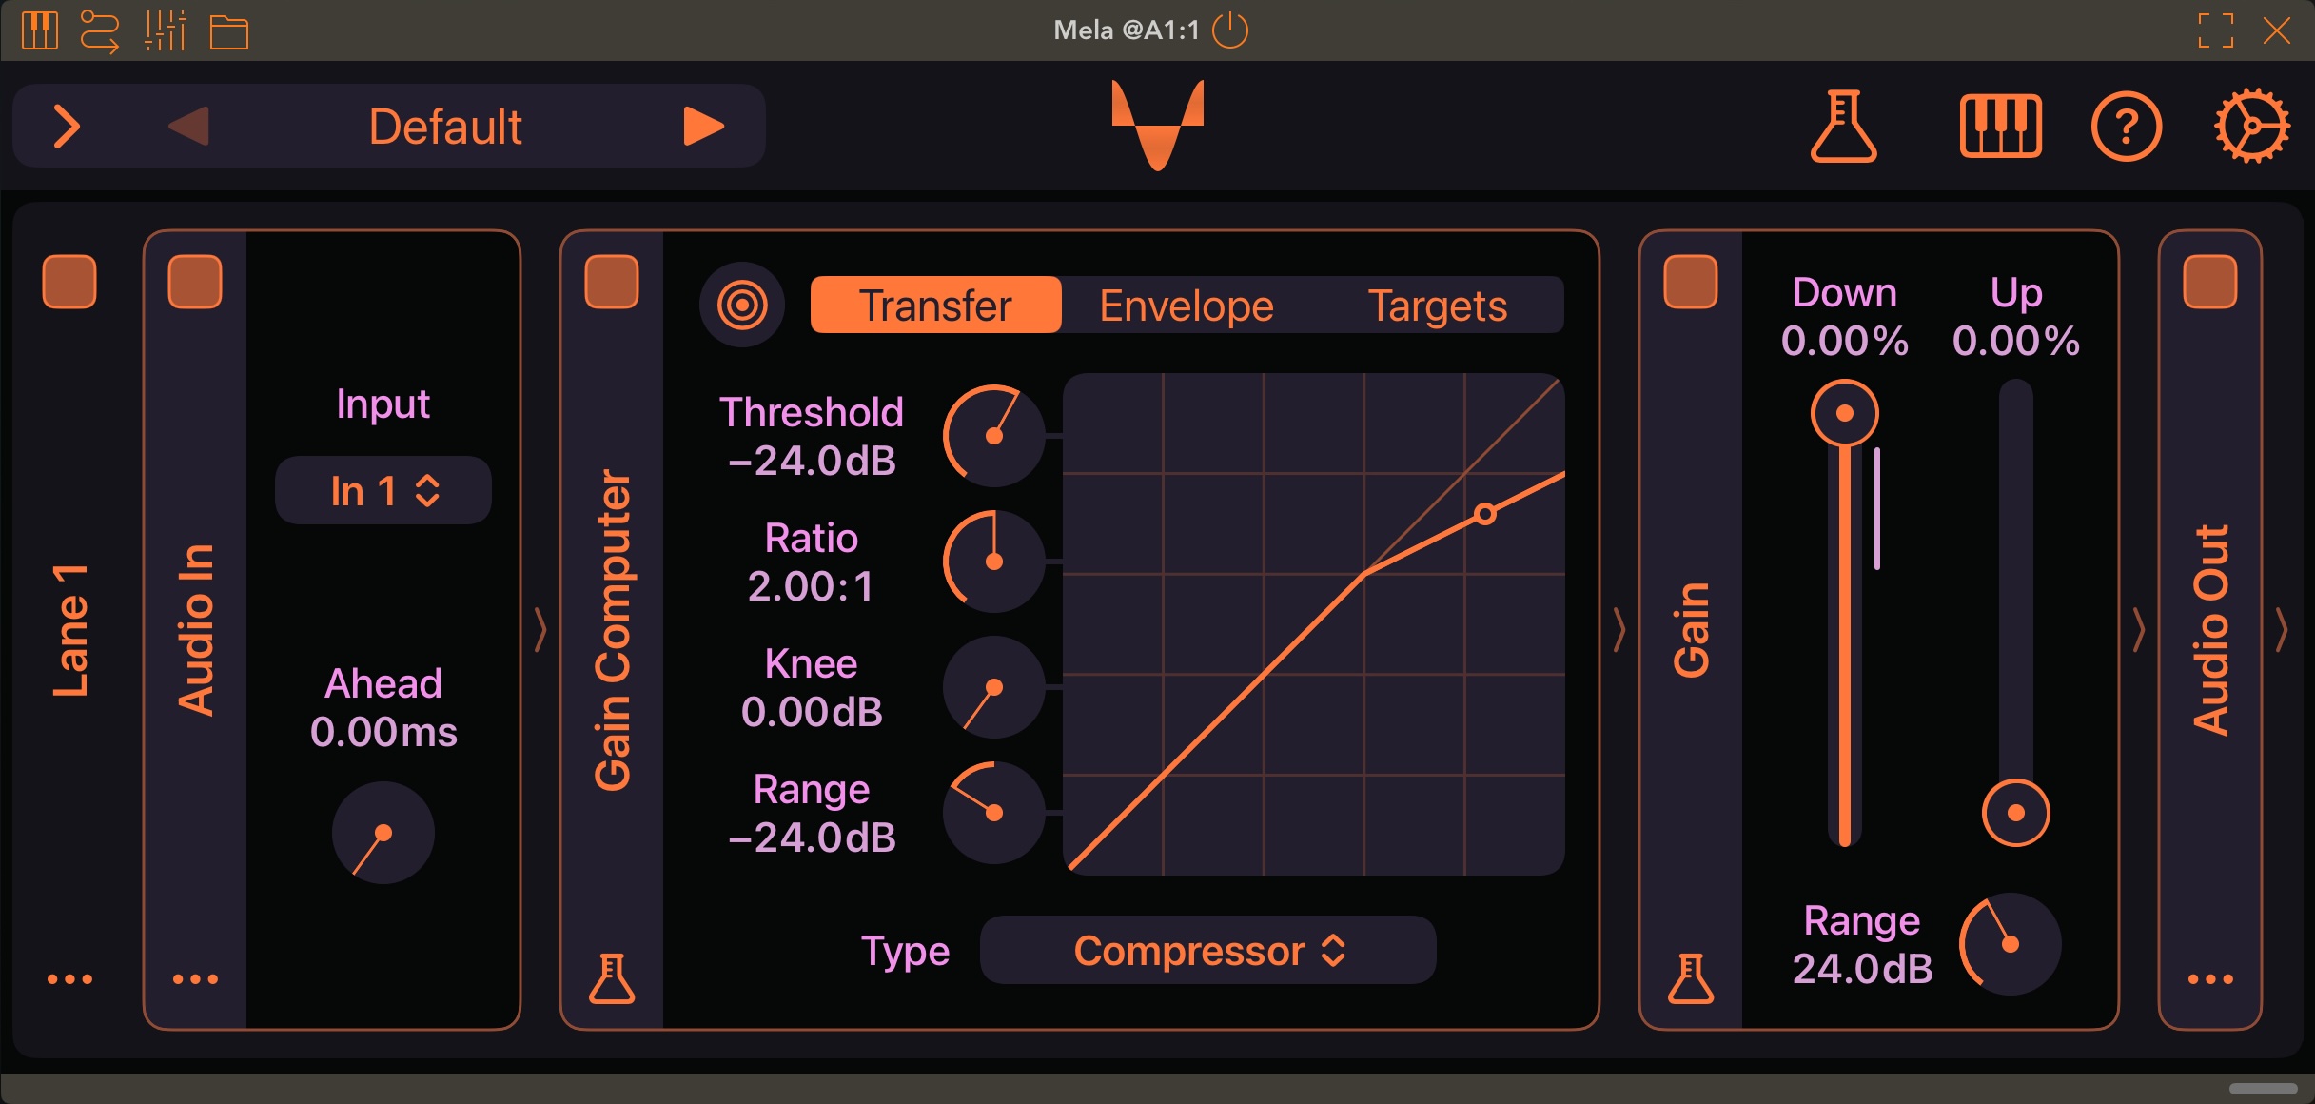Click the Default preset name
2315x1104 pixels.
point(443,125)
